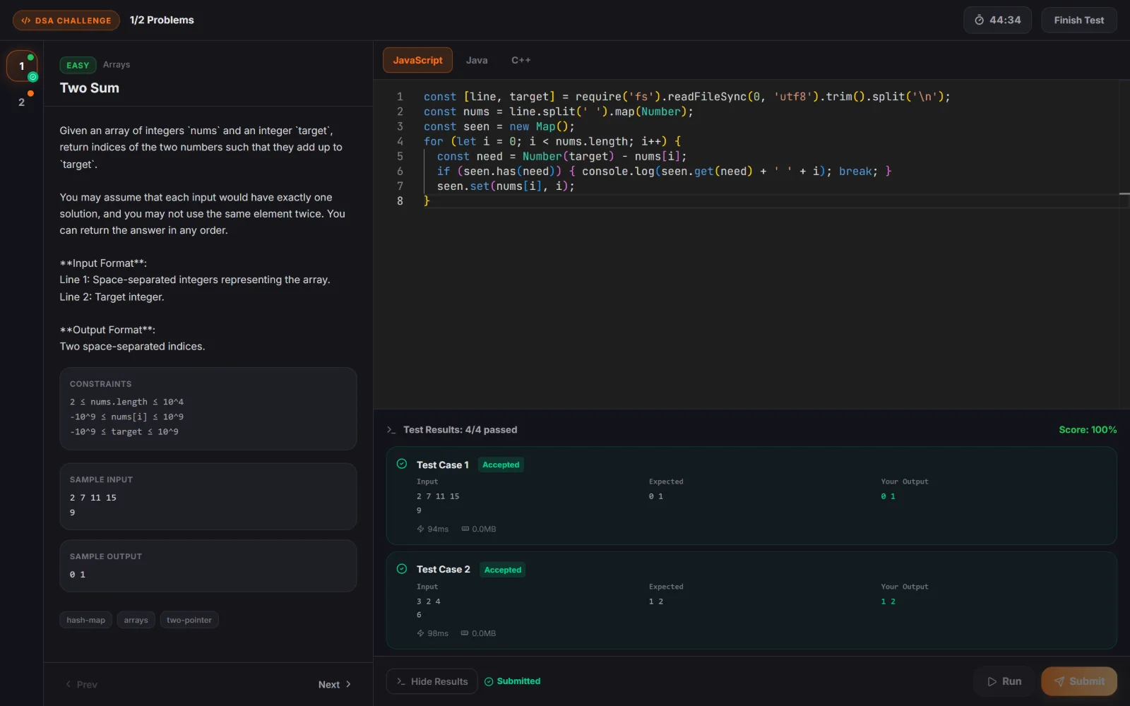Click the EASY difficulty badge
This screenshot has height=706, width=1130.
coord(78,65)
